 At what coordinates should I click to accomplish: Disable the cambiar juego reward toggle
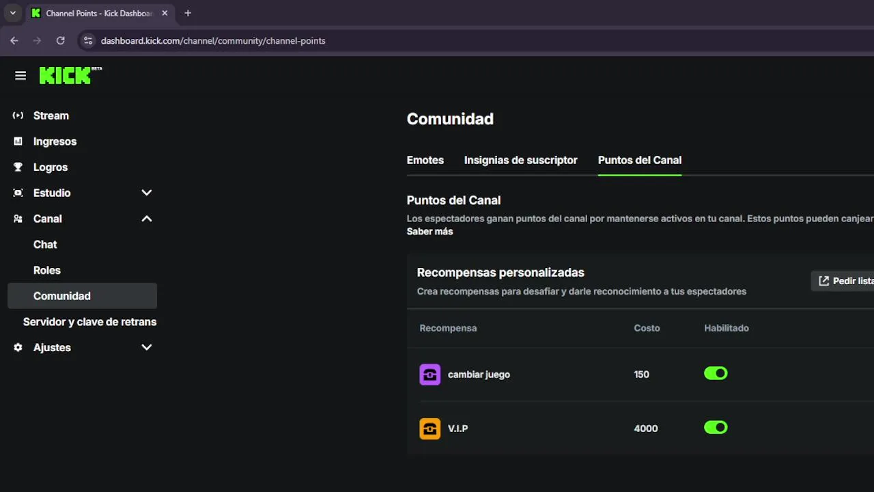tap(716, 373)
